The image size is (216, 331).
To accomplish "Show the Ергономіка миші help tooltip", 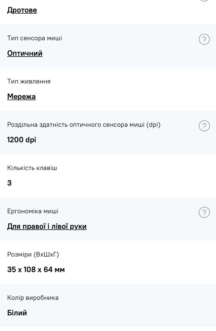I will [x=204, y=212].
